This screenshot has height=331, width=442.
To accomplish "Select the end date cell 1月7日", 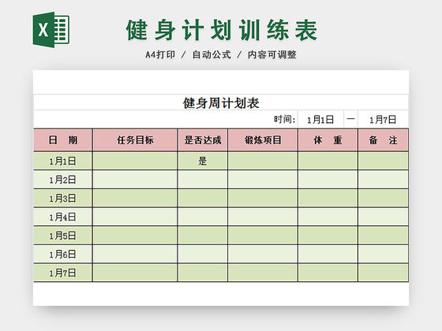I will (383, 119).
